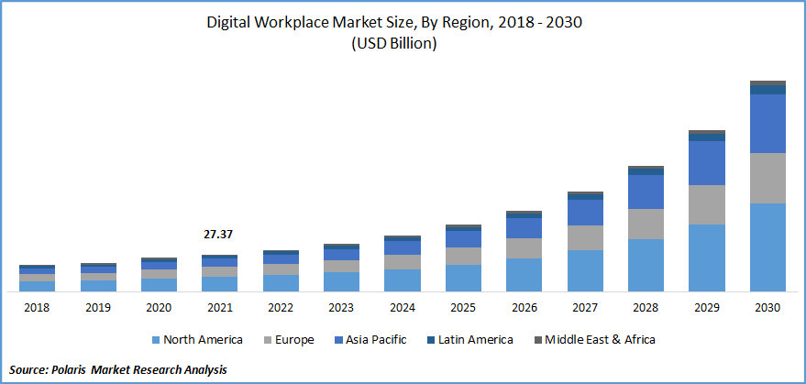
Task: Select the "Latin America" legend label
Action: (476, 340)
